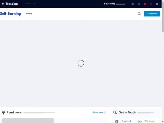Expand posts with Show more link
The image size is (164, 123).
tap(99, 112)
